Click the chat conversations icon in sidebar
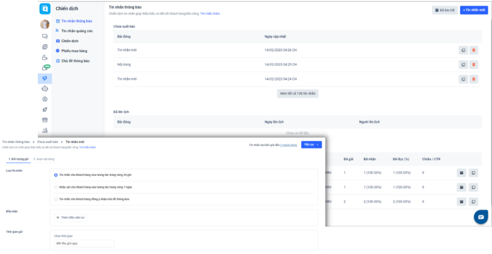The width and height of the screenshot is (492, 254). (44, 37)
